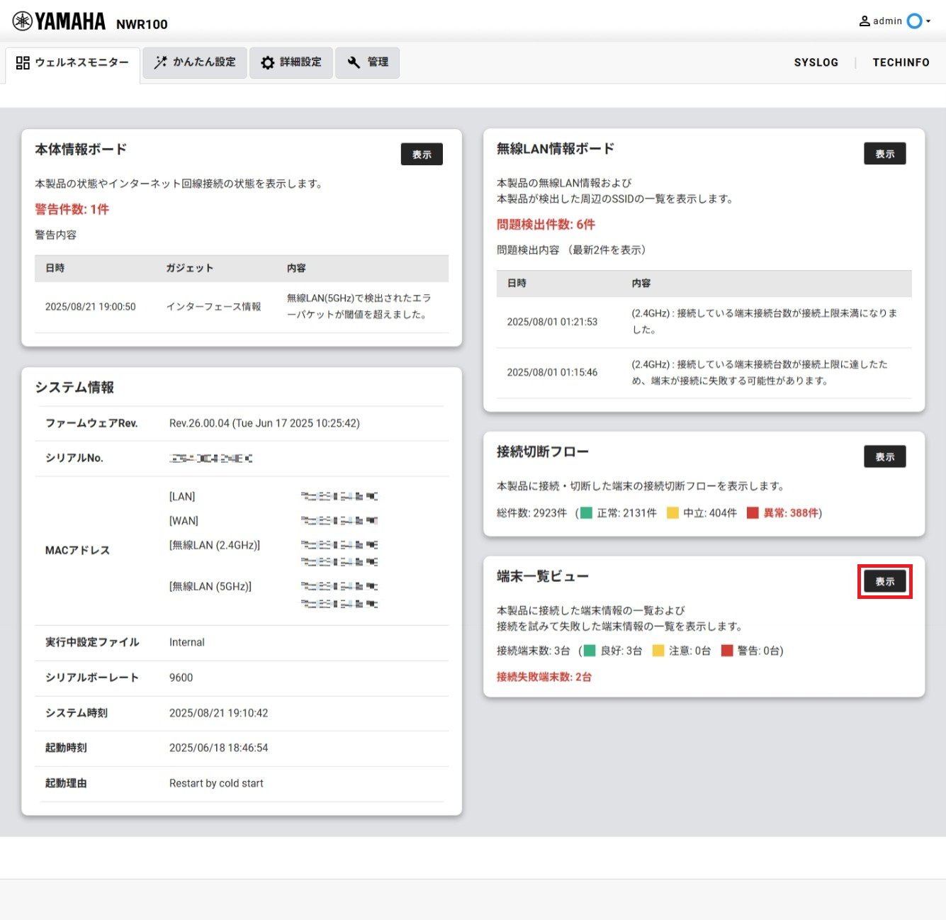Click the grid icon on ウェルネスモニター tab

pos(21,62)
